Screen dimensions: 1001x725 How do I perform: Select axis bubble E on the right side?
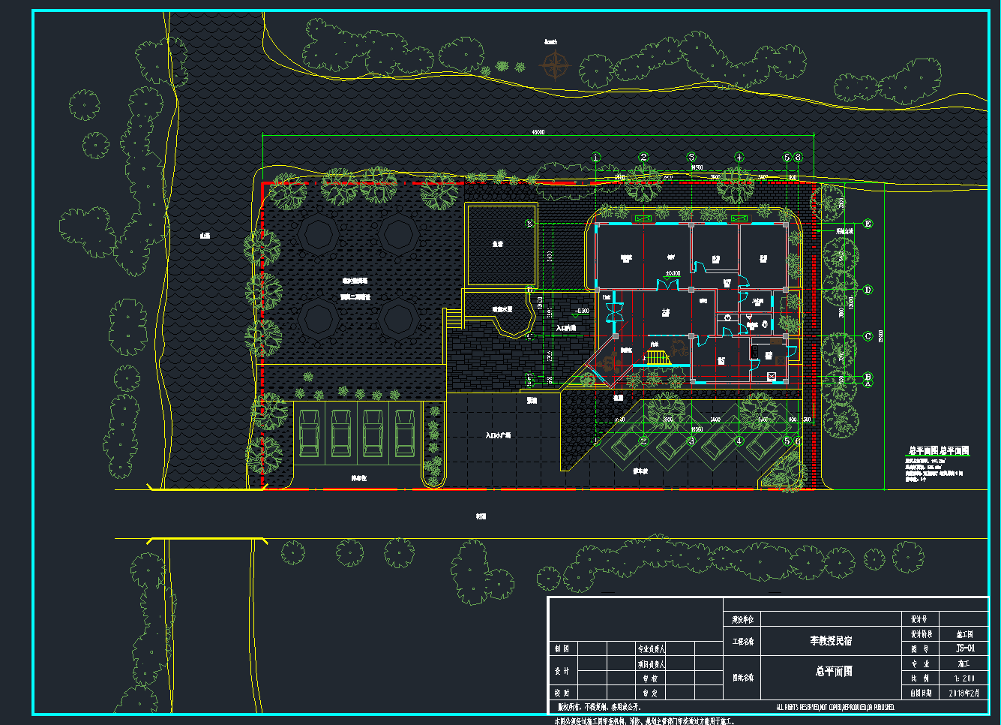coord(868,224)
